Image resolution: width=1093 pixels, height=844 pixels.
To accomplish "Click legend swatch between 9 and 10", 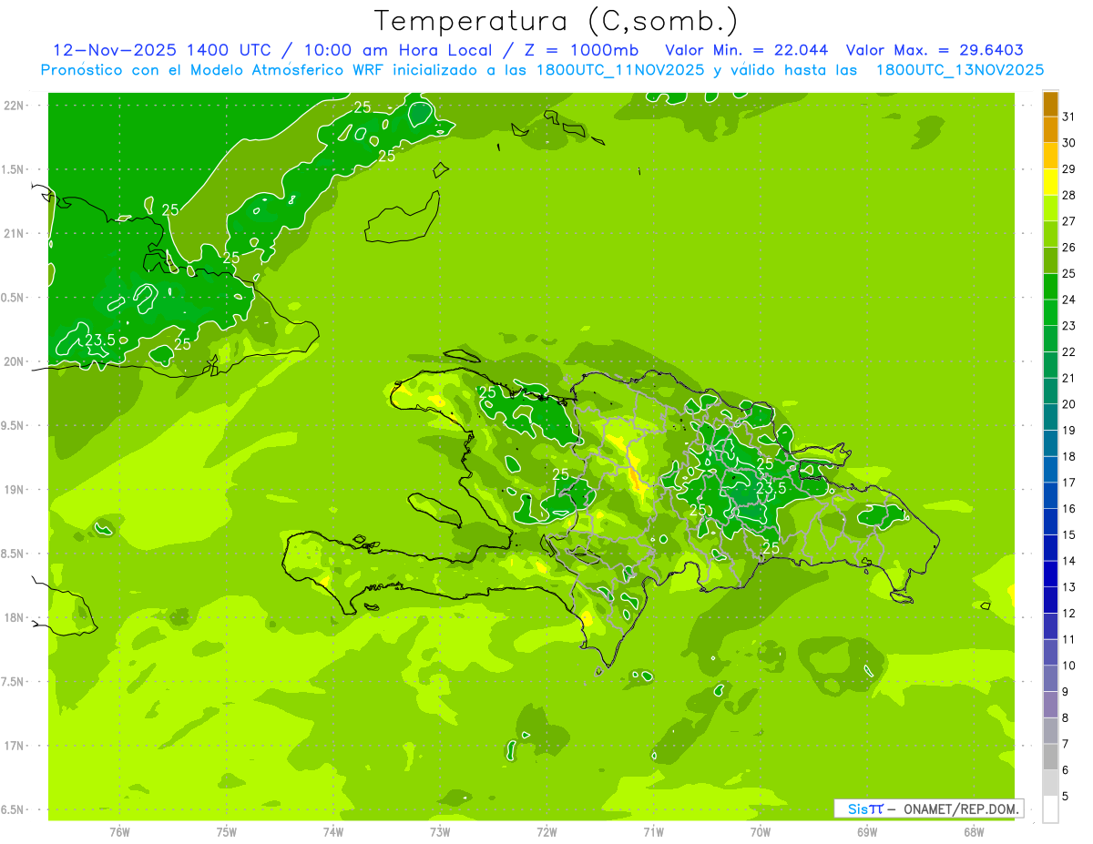I will point(1050,678).
